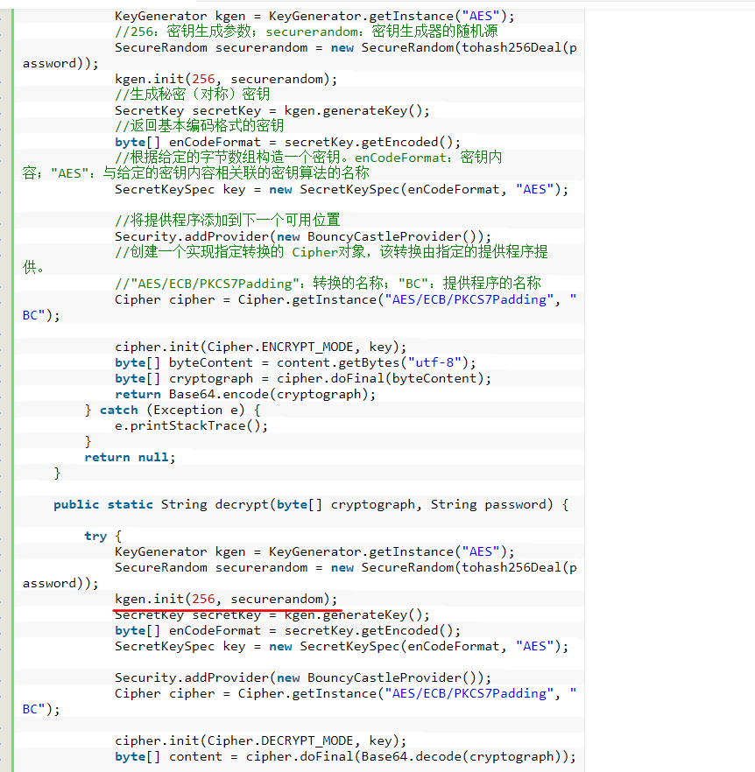Screen dimensions: 755x772
Task: Click the Exception e parameter in the catch clause
Action: [x=195, y=411]
